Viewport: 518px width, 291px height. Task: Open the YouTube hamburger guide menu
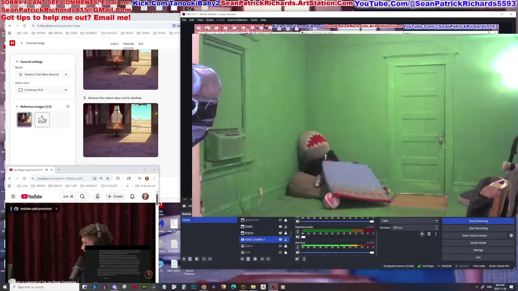(13, 196)
